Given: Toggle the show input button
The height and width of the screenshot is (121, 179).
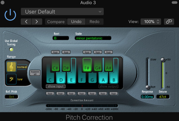Looking at the screenshot, I should click(56, 86).
